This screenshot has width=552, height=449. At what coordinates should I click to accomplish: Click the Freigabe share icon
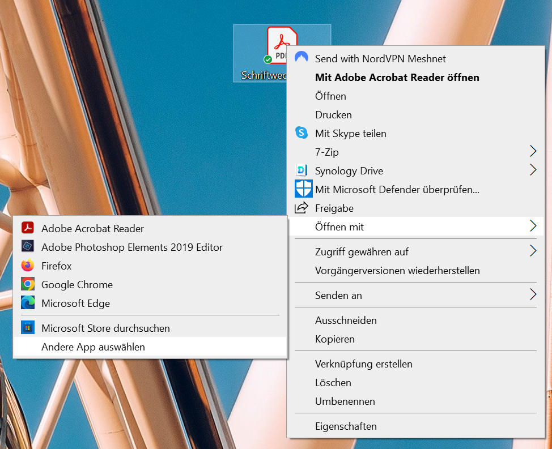302,208
